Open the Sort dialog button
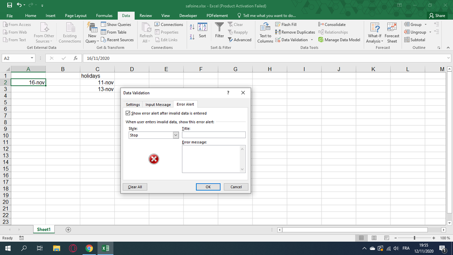Viewport: 453px width, 255px height. (202, 30)
